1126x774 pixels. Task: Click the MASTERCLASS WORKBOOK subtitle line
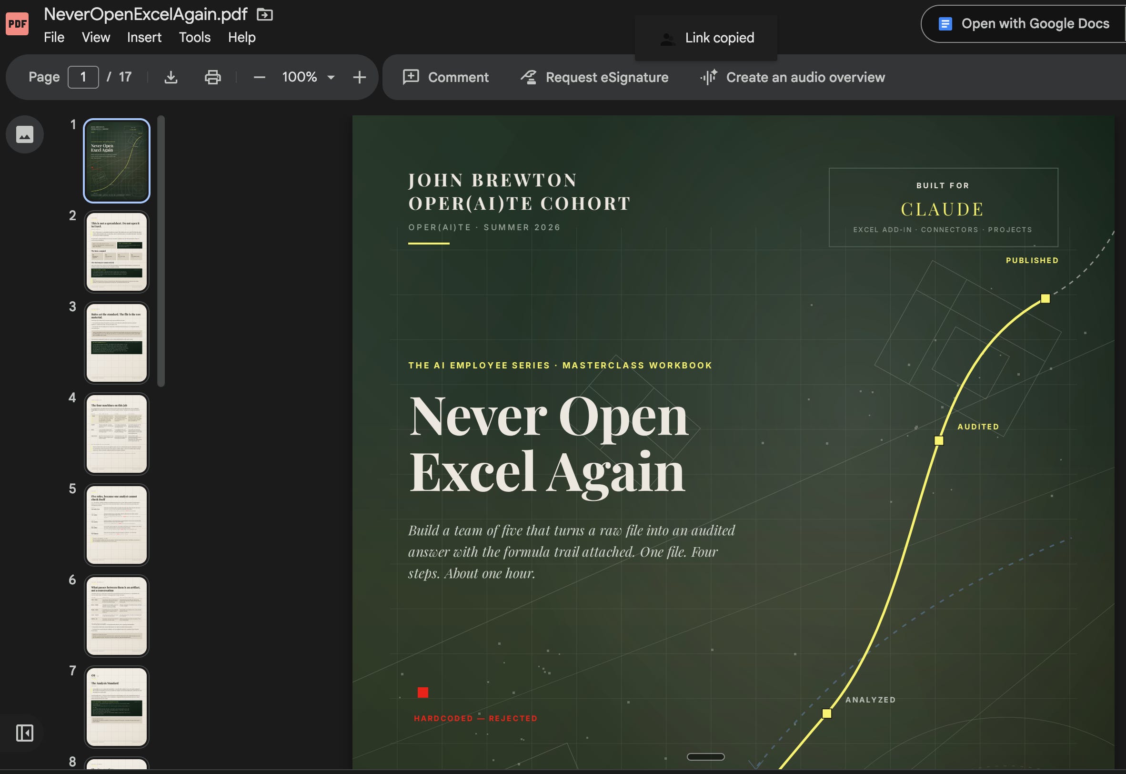click(560, 366)
